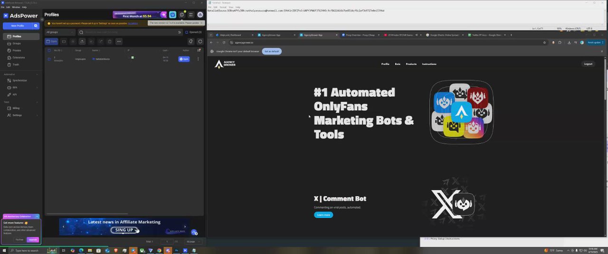Open the All groups dropdown

pyautogui.click(x=60, y=32)
